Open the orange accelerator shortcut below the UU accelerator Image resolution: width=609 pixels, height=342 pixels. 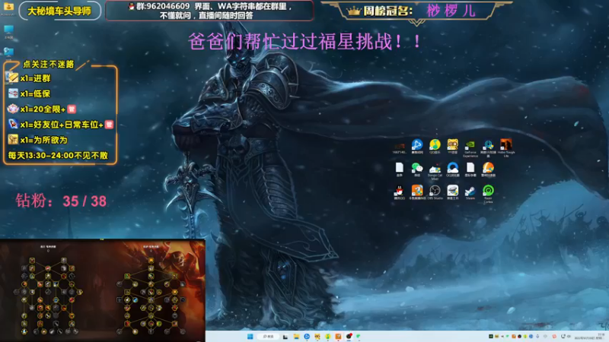coord(488,169)
